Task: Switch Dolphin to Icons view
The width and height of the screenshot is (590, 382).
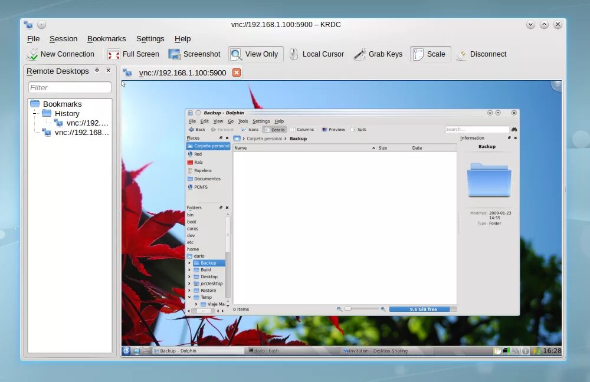Action: (250, 129)
